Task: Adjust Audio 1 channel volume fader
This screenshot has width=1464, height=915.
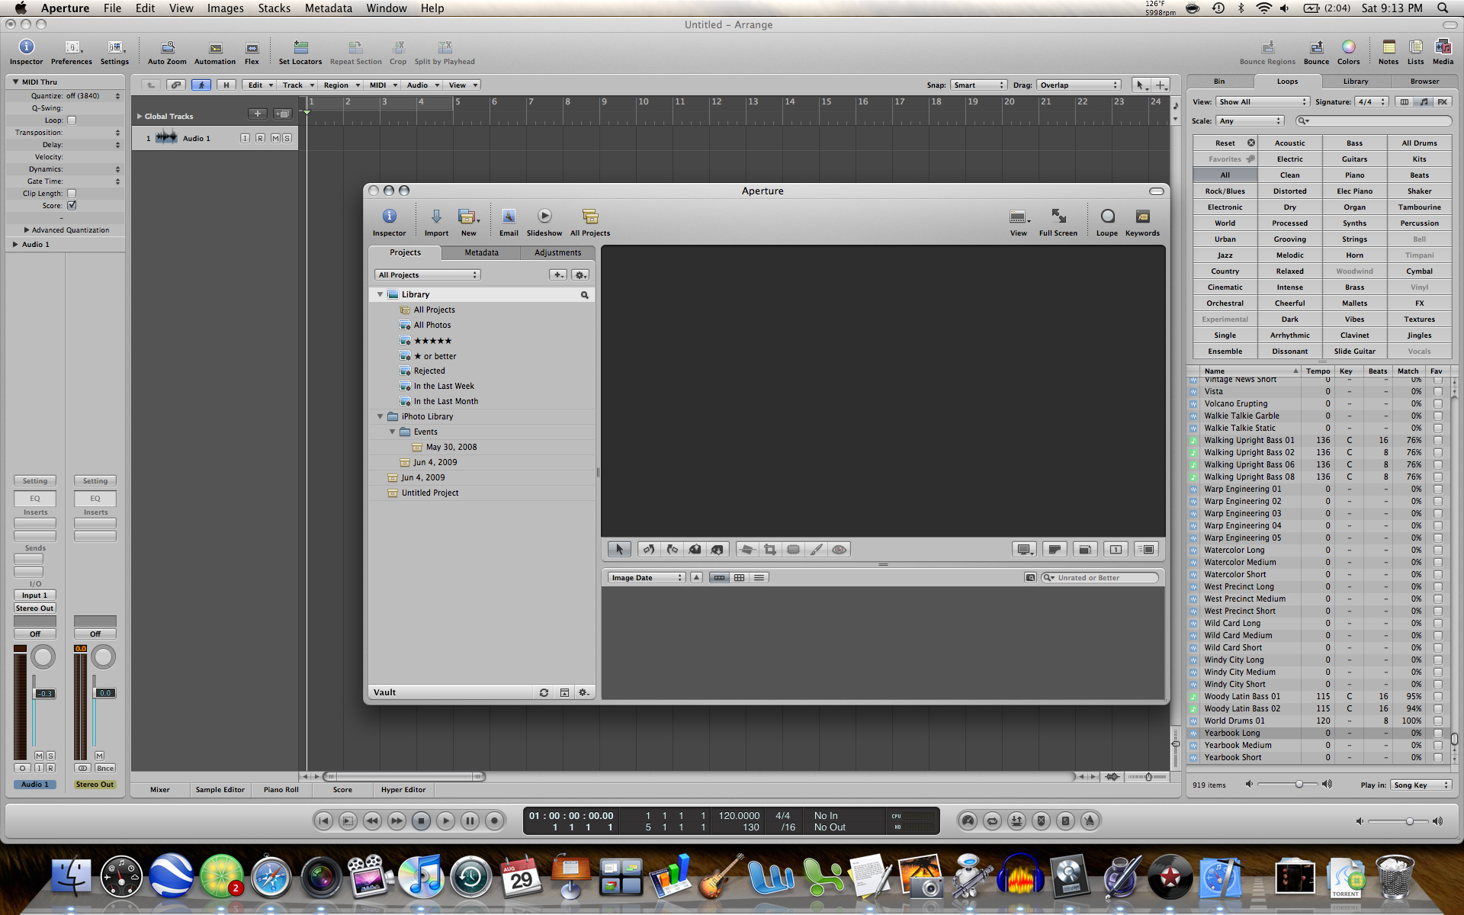Action: point(45,693)
